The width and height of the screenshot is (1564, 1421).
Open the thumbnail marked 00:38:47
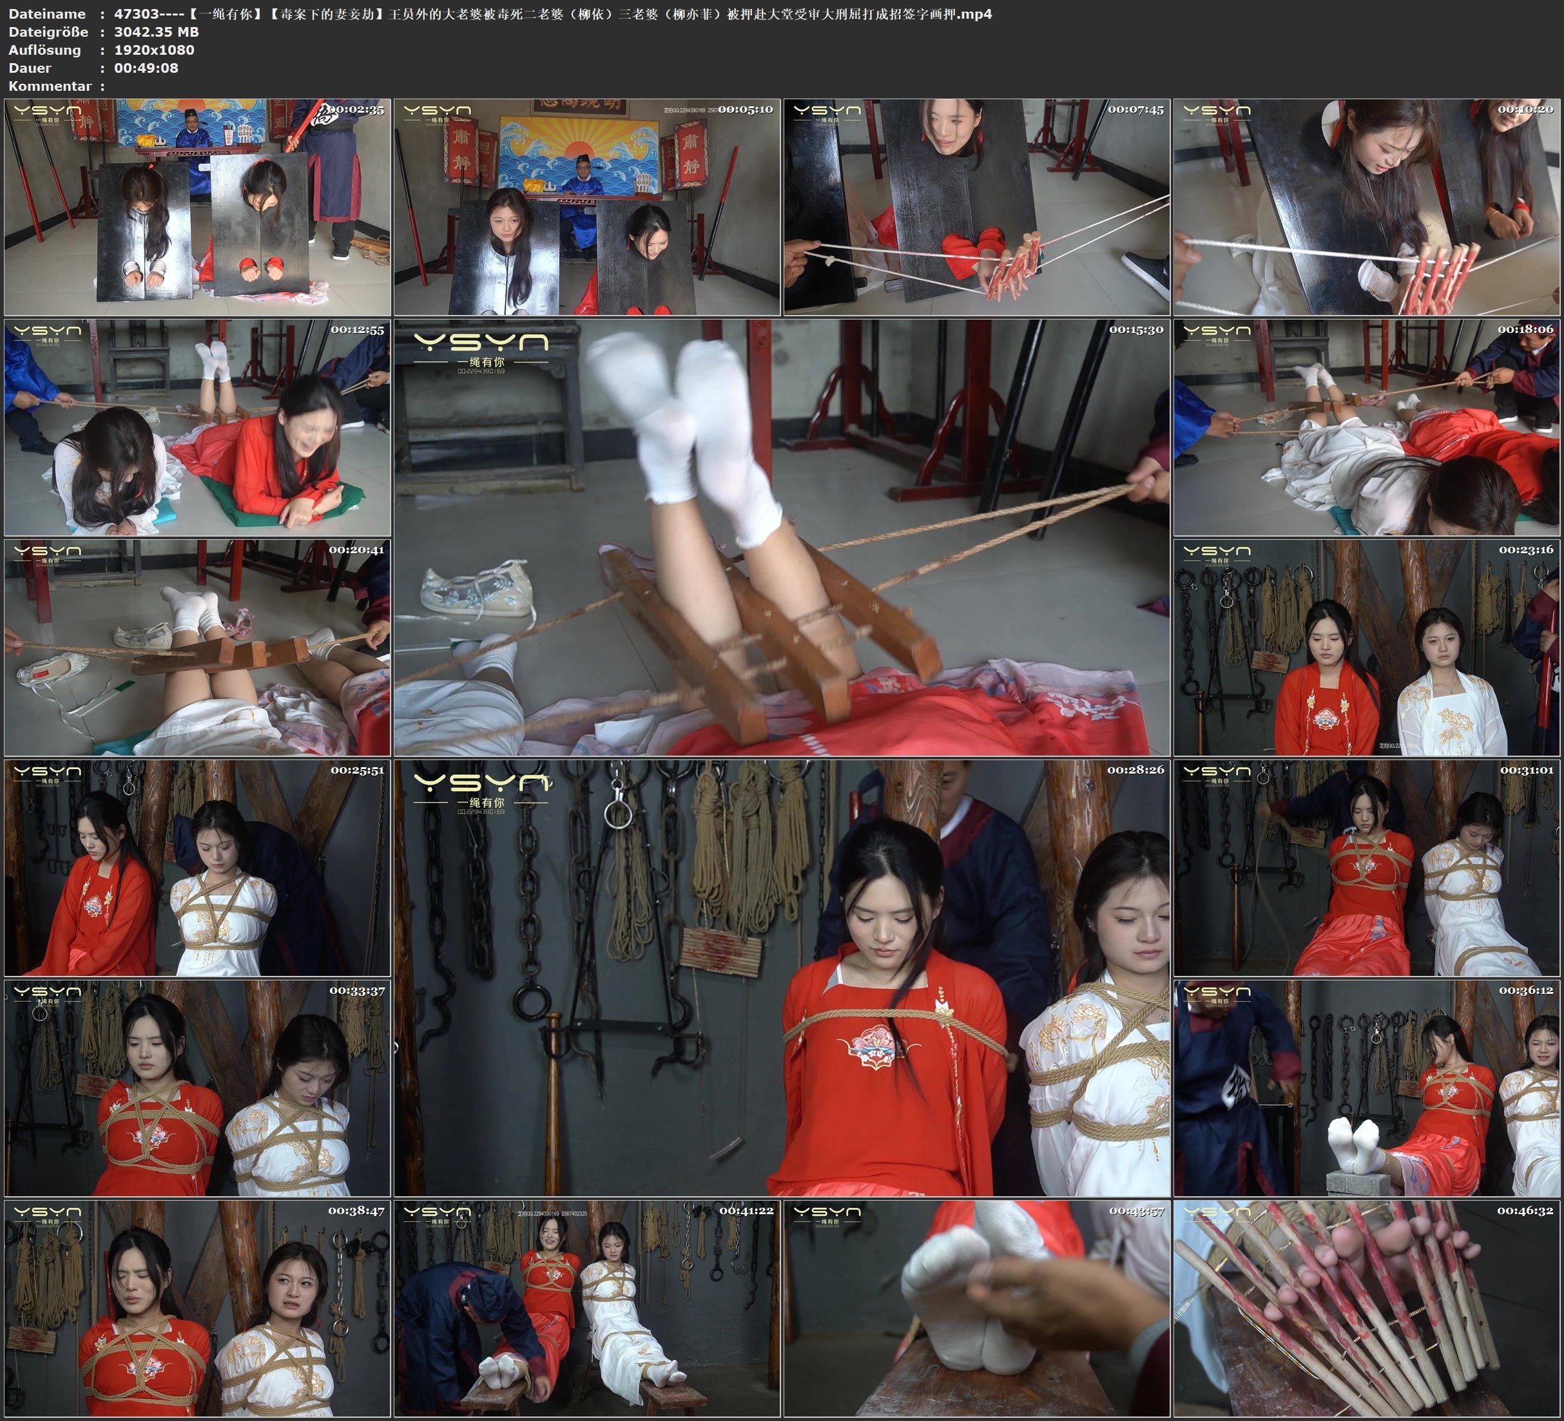(x=197, y=1308)
